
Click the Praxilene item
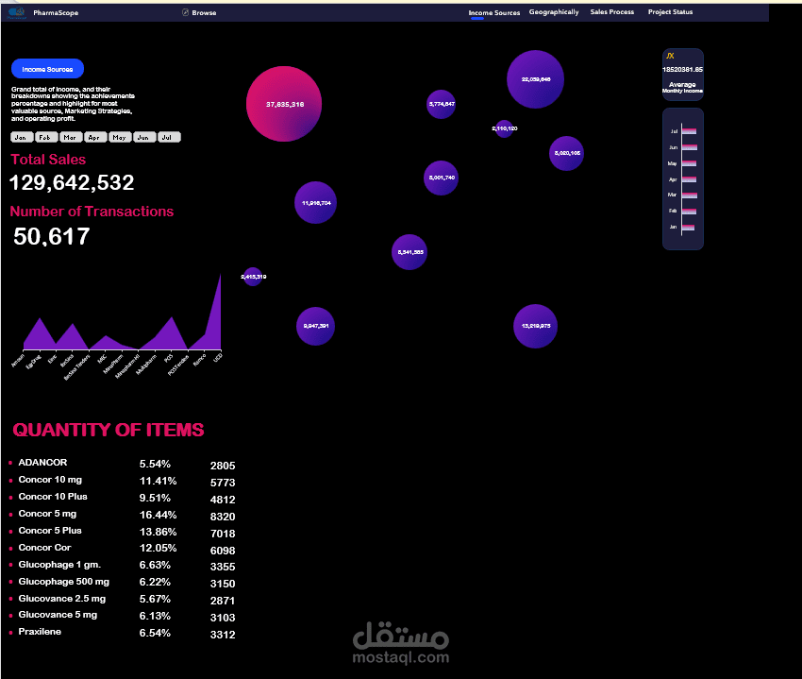(40, 632)
